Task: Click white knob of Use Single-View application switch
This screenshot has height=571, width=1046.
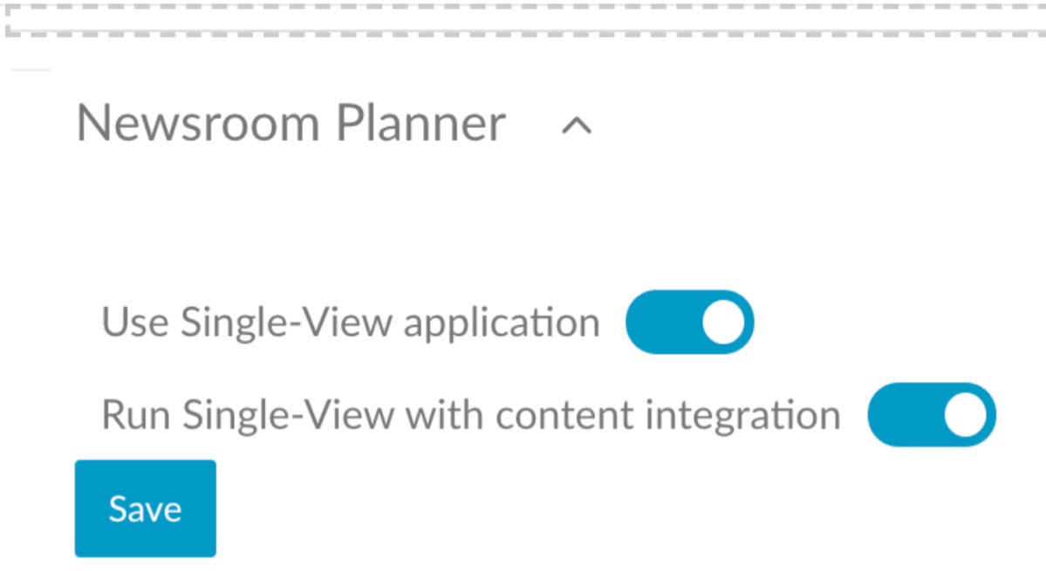Action: (x=723, y=323)
